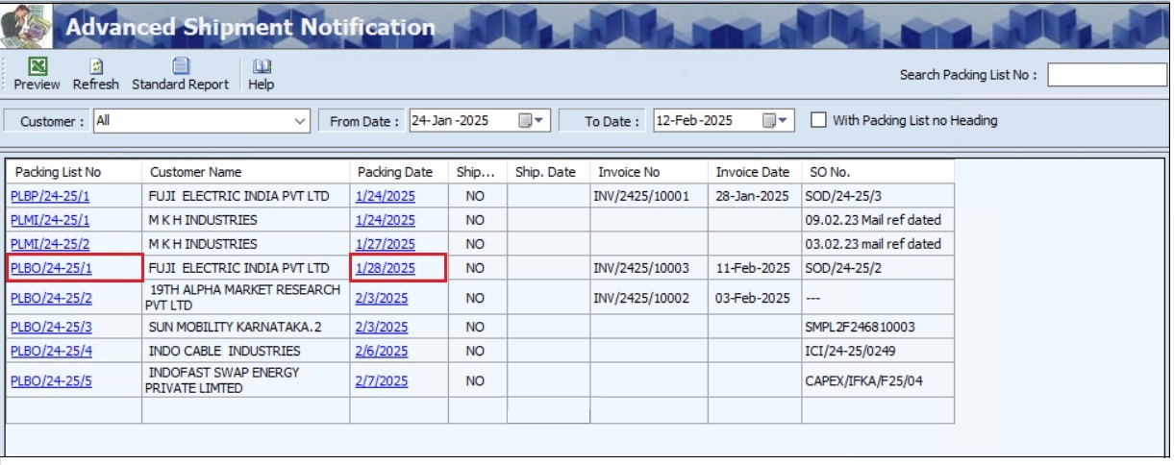
Task: Click Ship. Date column header
Action: 548,172
